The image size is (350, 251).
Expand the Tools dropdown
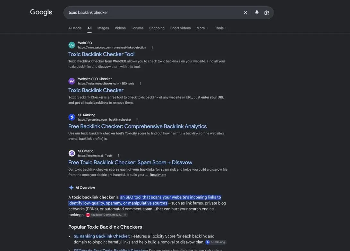[x=221, y=28]
